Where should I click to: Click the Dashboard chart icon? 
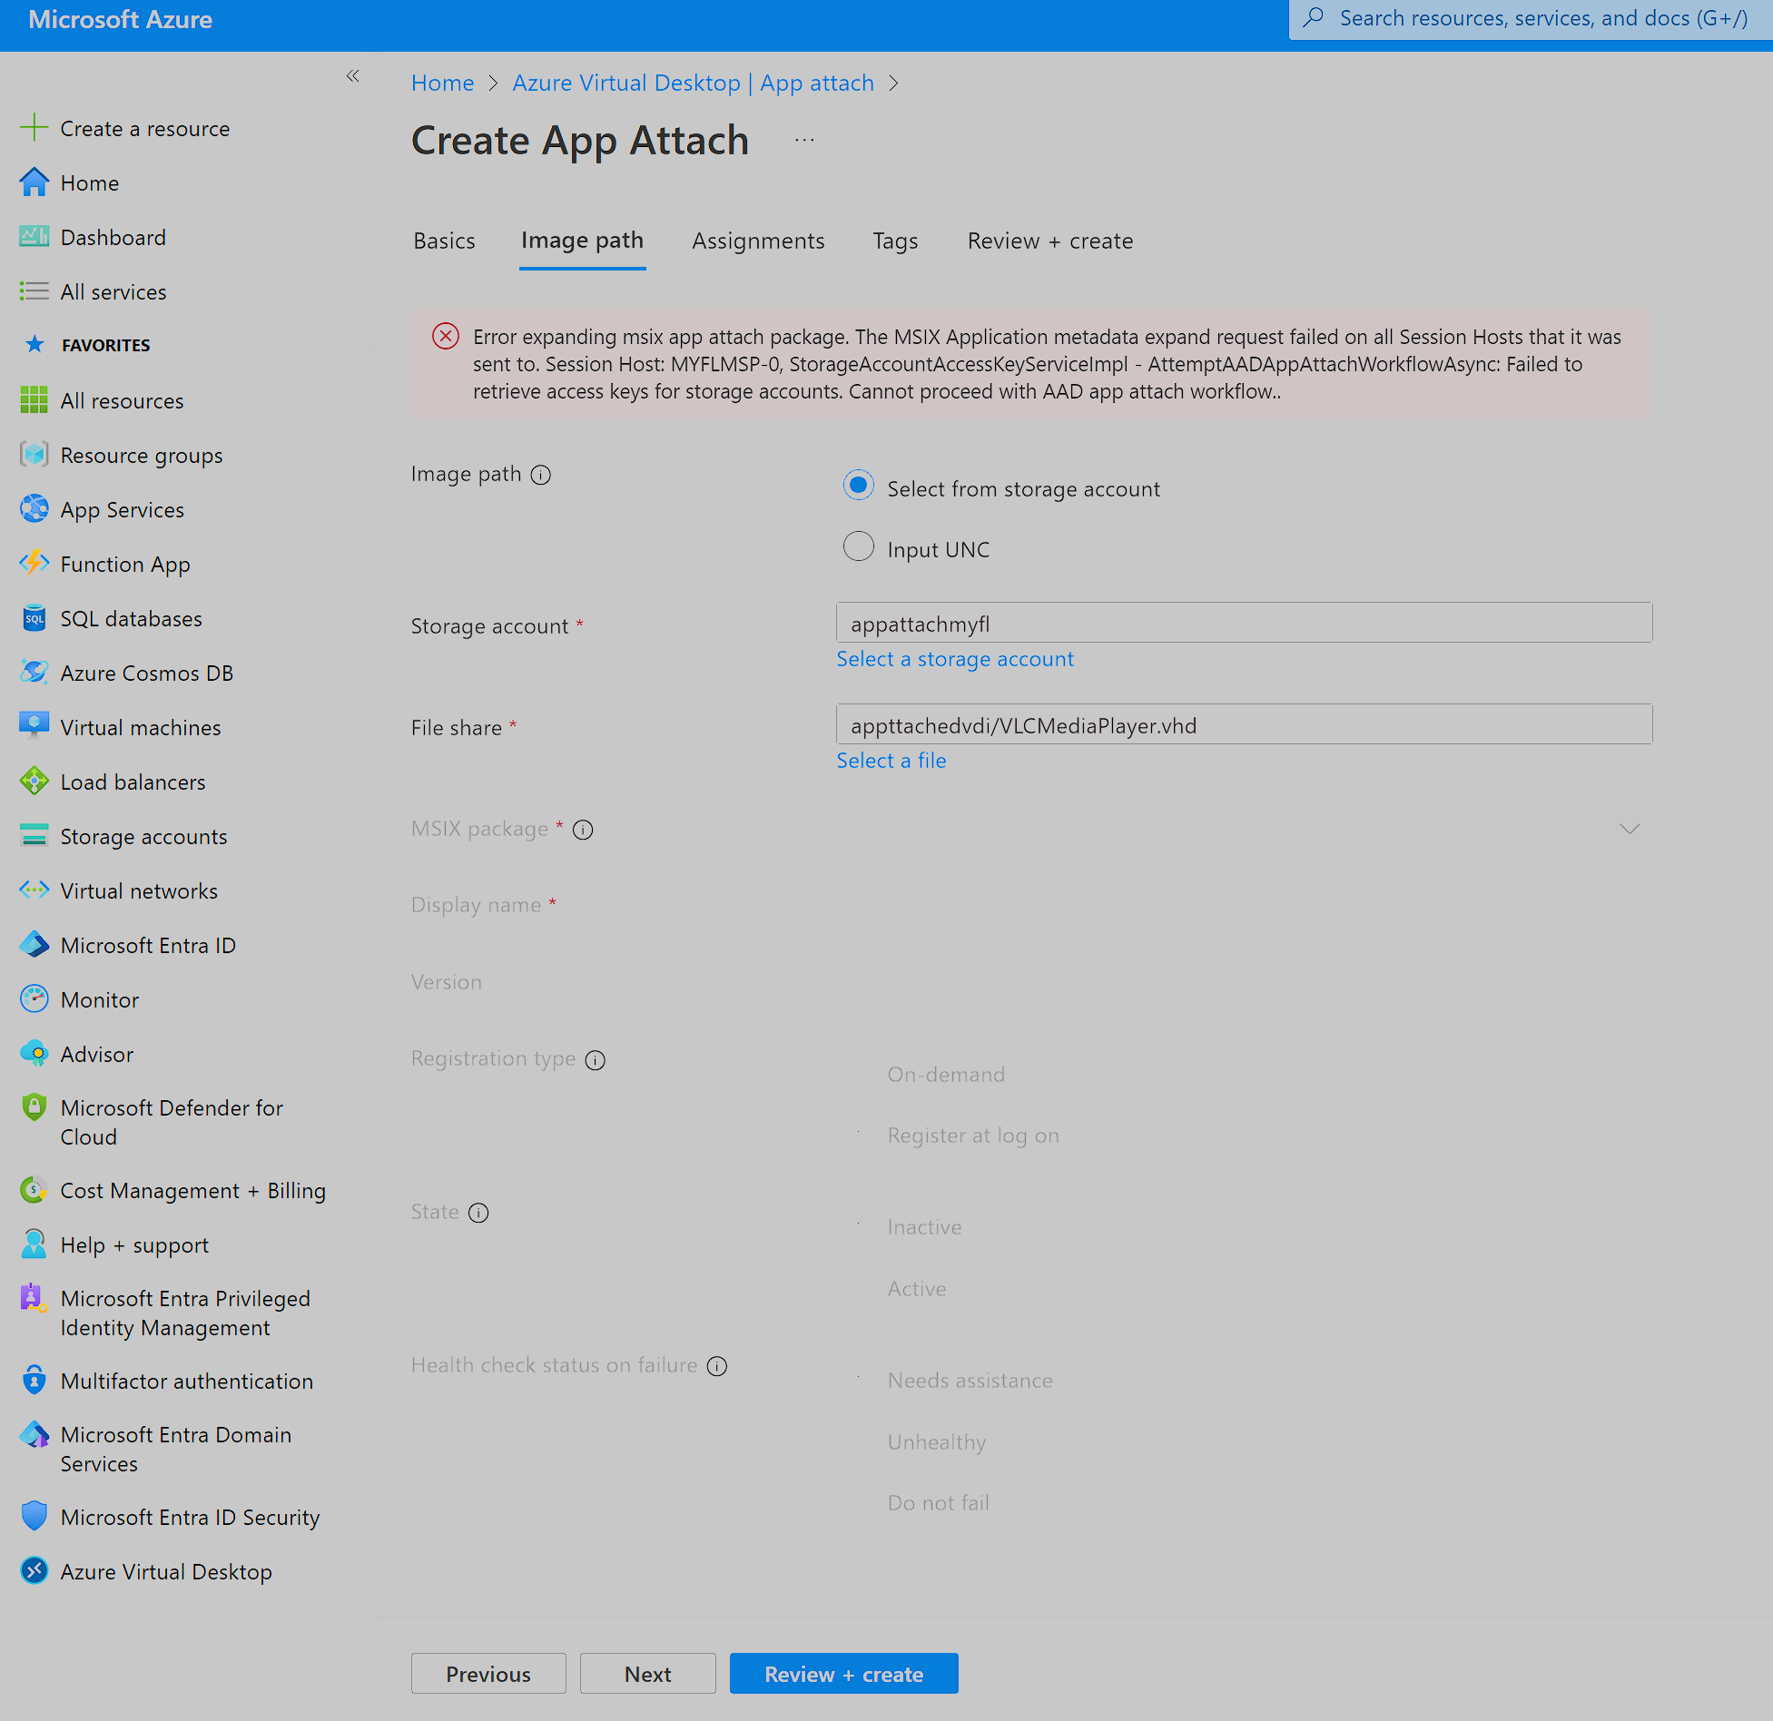point(34,236)
